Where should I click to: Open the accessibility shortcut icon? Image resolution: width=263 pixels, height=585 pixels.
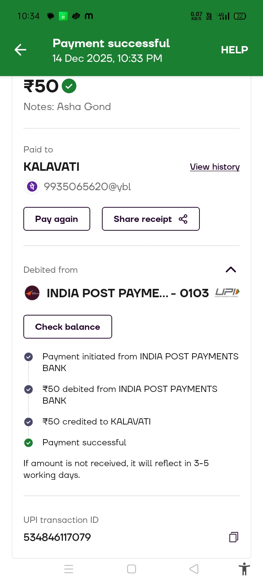pyautogui.click(x=244, y=569)
